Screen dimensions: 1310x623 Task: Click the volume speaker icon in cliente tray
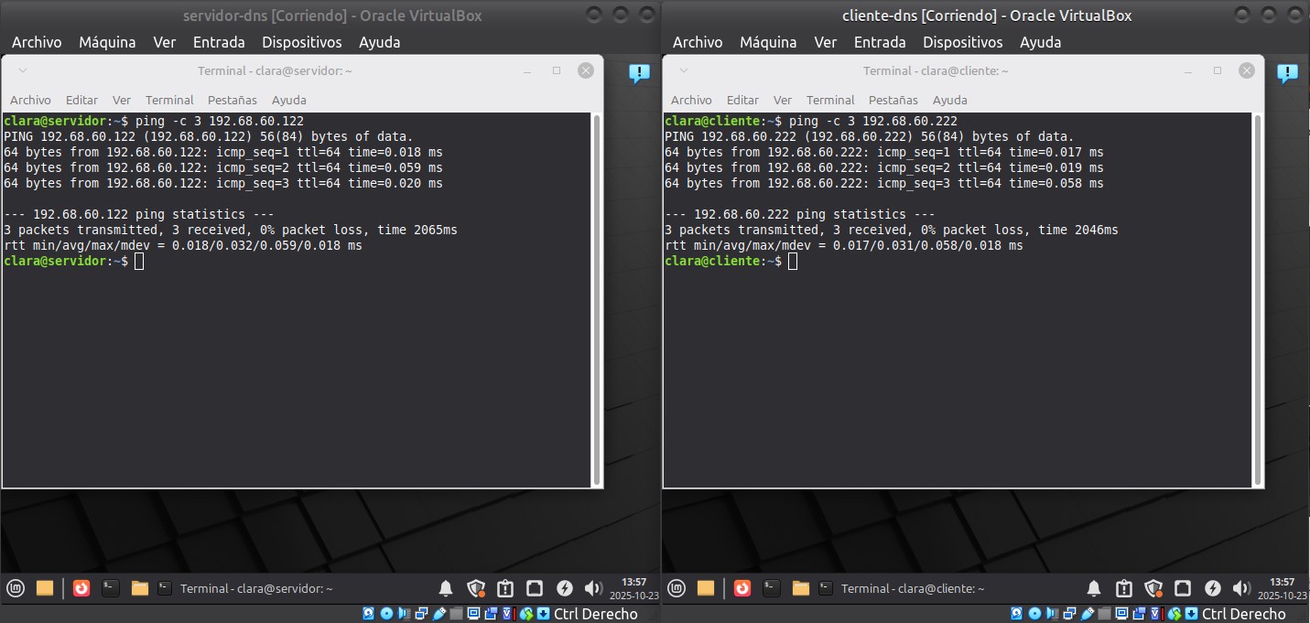click(x=1241, y=588)
